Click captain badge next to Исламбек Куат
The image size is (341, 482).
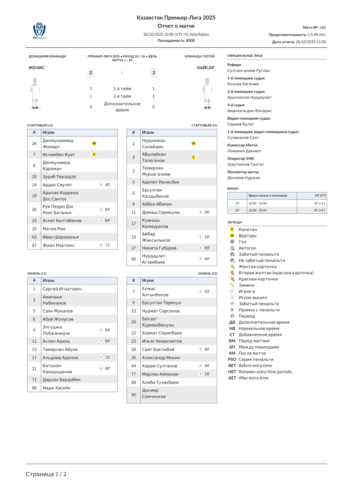click(94, 154)
